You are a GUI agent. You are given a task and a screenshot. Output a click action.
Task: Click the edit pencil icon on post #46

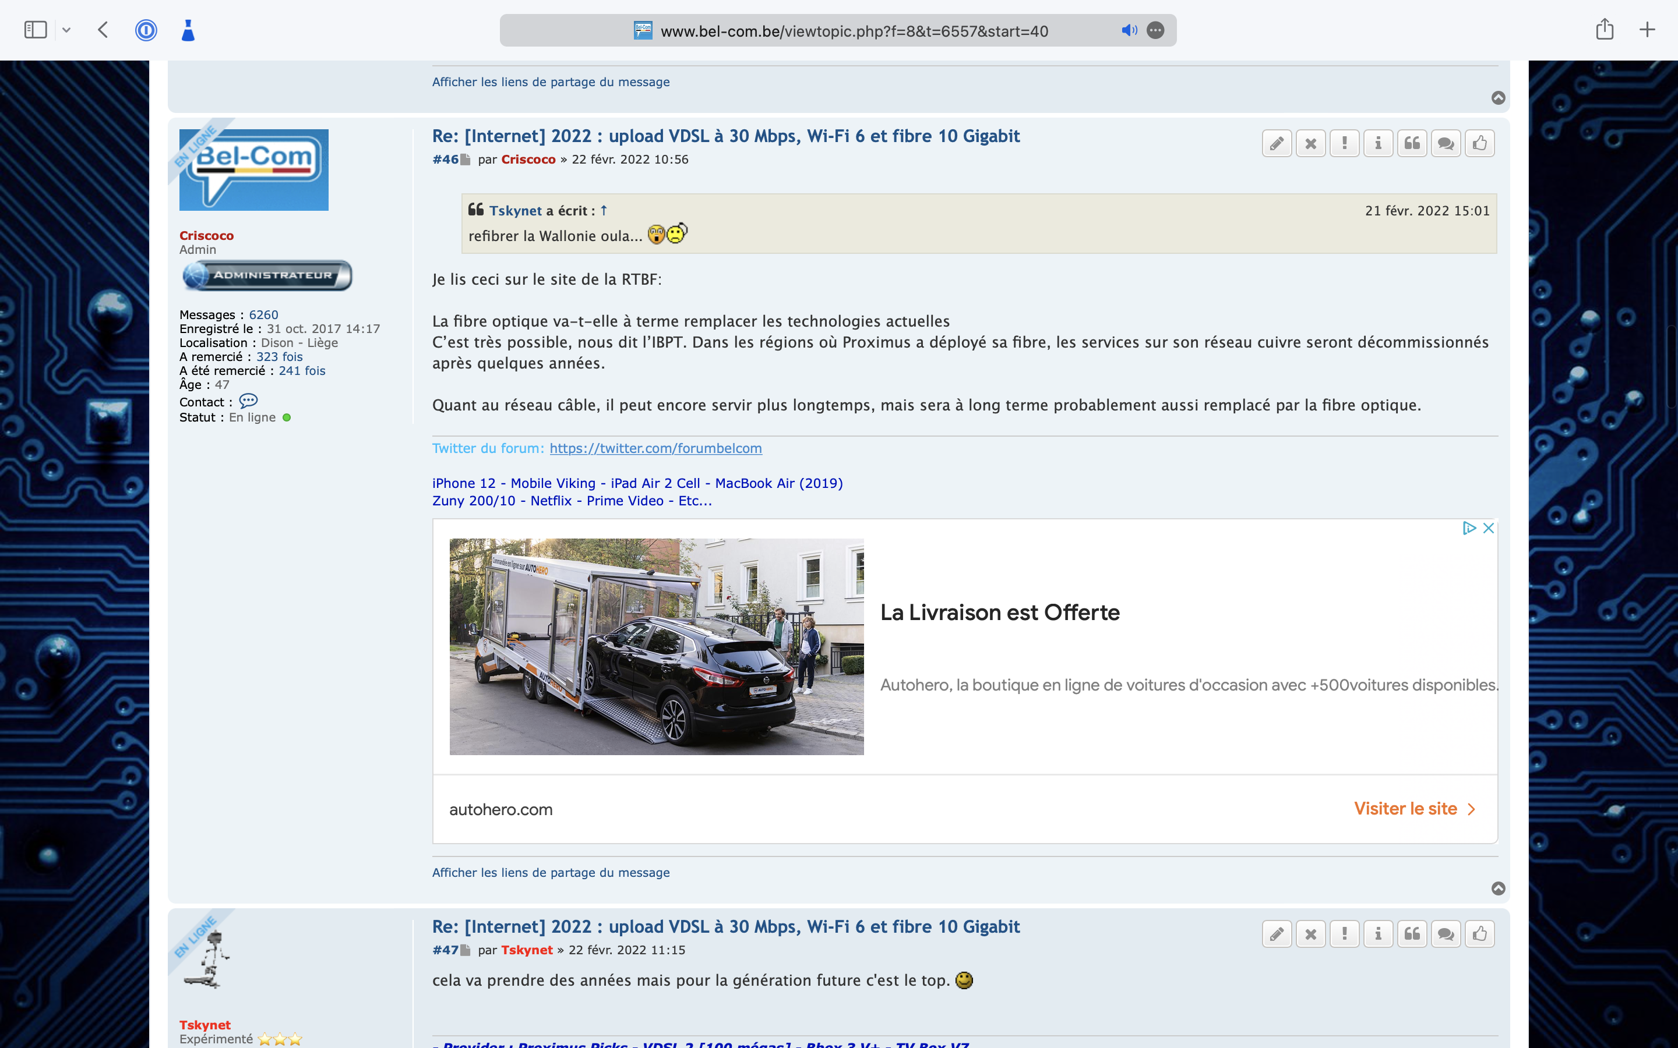pos(1277,143)
